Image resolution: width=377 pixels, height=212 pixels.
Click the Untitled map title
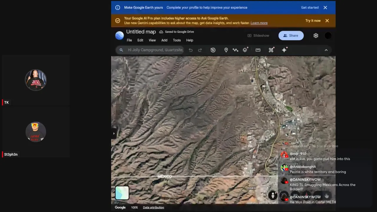point(141,32)
